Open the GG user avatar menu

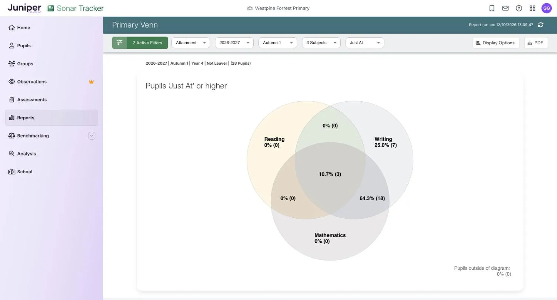(x=547, y=8)
